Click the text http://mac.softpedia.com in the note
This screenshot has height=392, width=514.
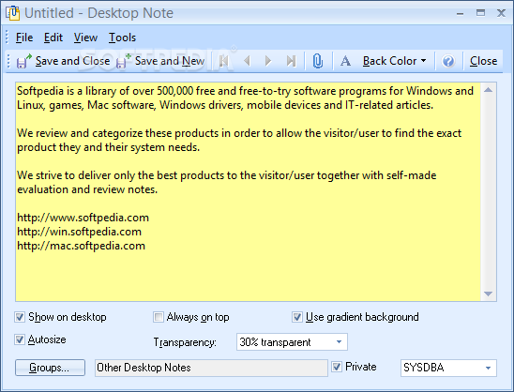click(81, 246)
